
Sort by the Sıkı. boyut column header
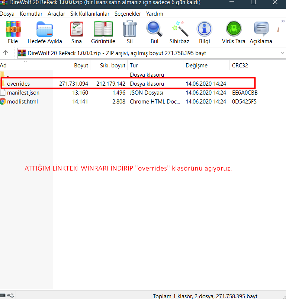click(x=109, y=66)
